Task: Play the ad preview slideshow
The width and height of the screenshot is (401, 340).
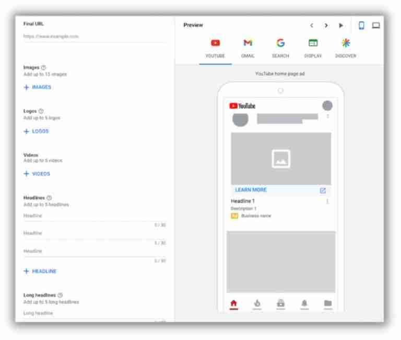Action: [341, 25]
